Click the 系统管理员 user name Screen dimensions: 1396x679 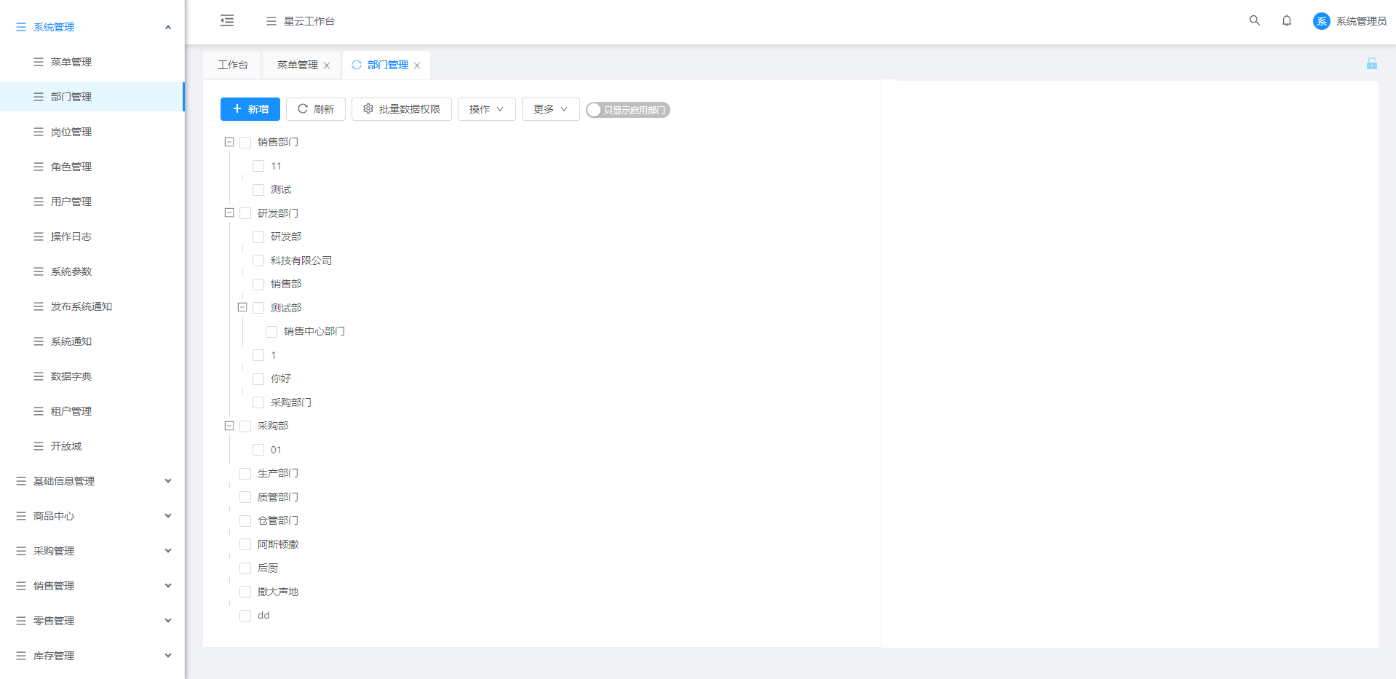click(x=1361, y=21)
